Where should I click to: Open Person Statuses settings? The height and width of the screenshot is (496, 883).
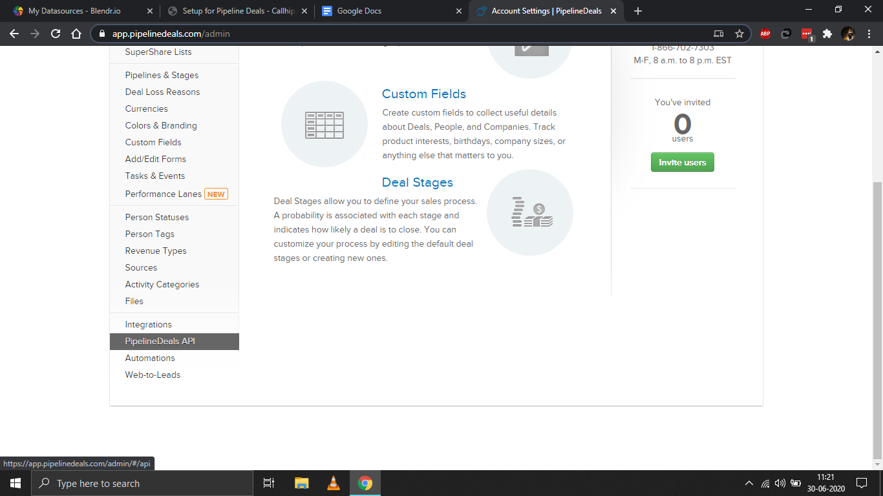tap(157, 217)
